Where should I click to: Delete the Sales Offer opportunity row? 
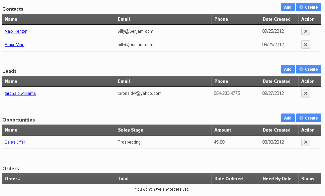pyautogui.click(x=306, y=142)
